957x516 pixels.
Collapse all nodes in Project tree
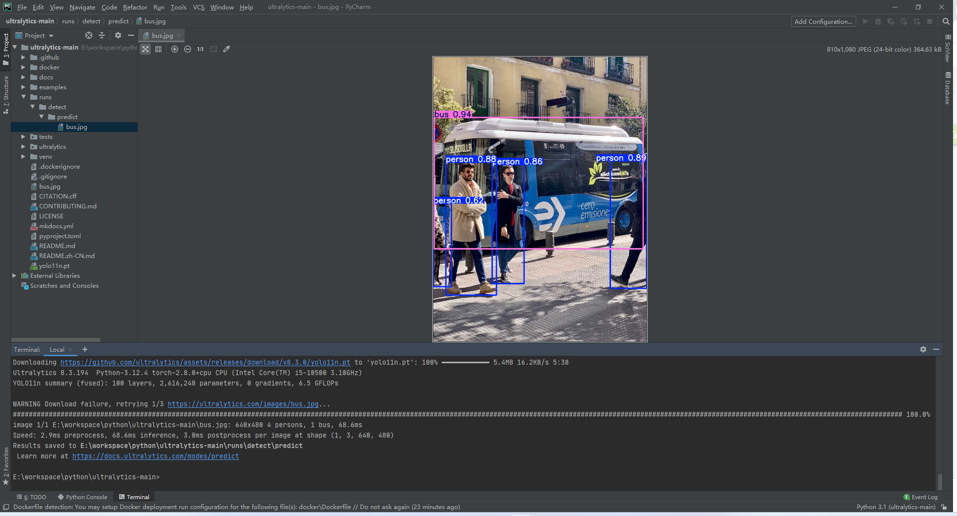pyautogui.click(x=102, y=35)
